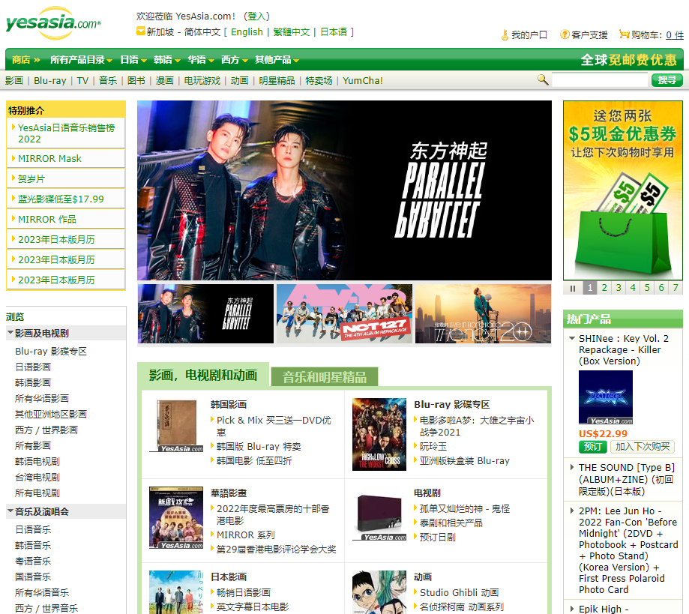
Task: Click the 搜寻 search button
Action: pos(667,79)
